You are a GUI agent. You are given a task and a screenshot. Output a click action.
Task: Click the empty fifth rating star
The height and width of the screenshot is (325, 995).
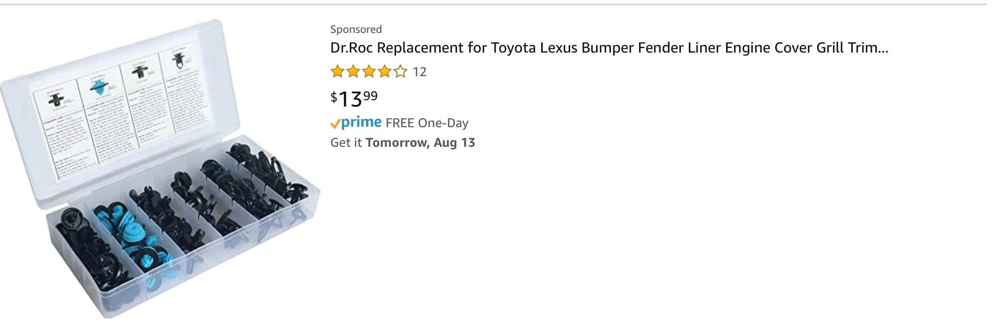point(400,72)
